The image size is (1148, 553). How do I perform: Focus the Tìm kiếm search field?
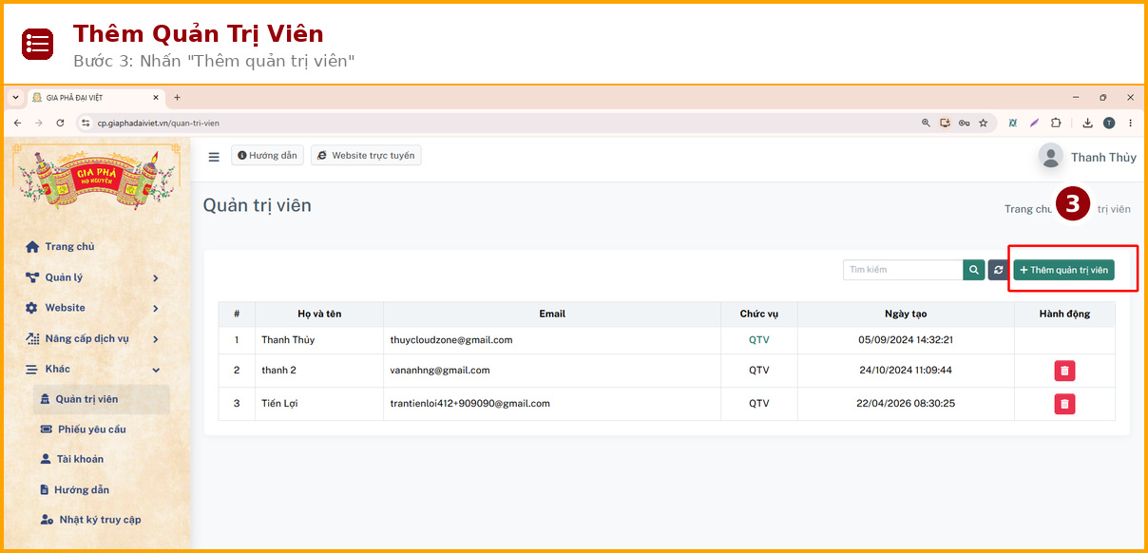pyautogui.click(x=903, y=270)
